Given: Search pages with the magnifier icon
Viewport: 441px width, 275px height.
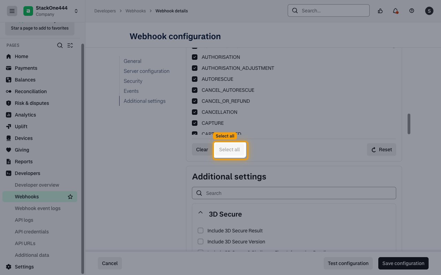Looking at the screenshot, I should click(60, 45).
